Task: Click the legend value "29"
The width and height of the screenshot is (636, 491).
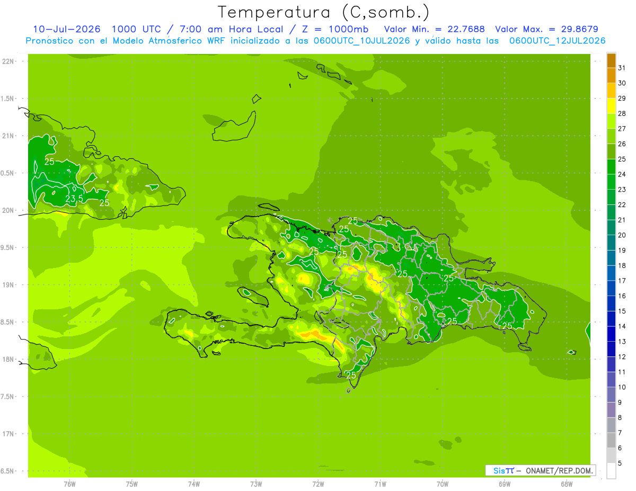Action: pyautogui.click(x=622, y=98)
